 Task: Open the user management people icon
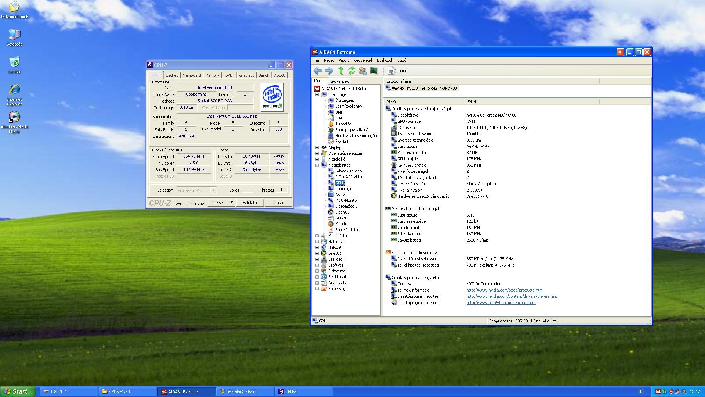click(x=363, y=71)
